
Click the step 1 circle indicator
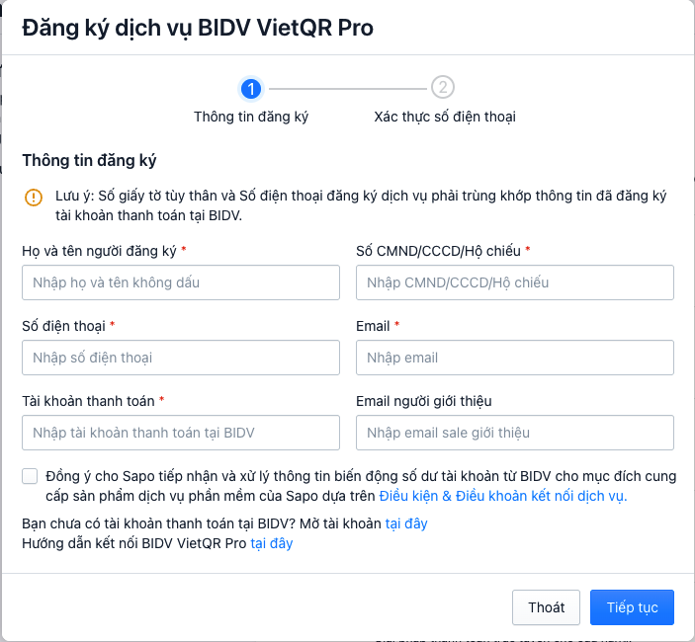251,89
